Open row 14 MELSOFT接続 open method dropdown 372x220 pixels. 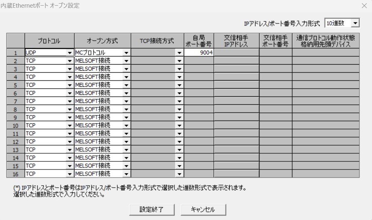[102, 157]
